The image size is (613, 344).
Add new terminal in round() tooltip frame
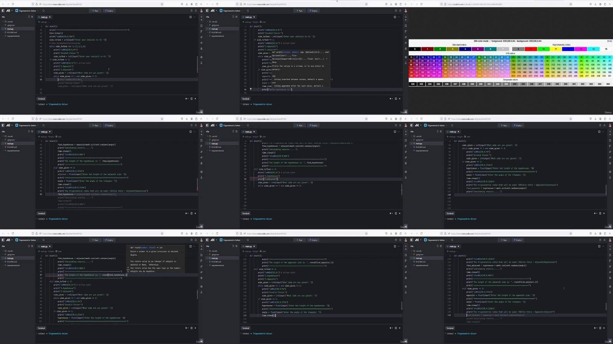click(x=186, y=328)
